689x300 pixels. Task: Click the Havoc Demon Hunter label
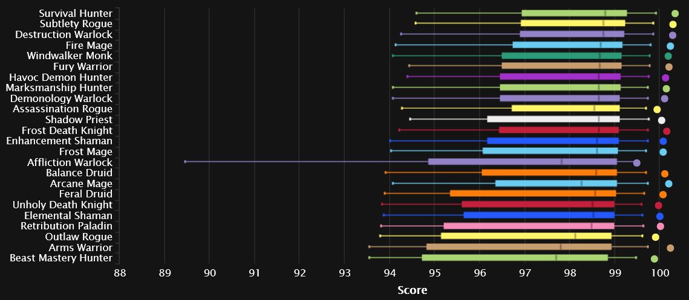click(60, 77)
